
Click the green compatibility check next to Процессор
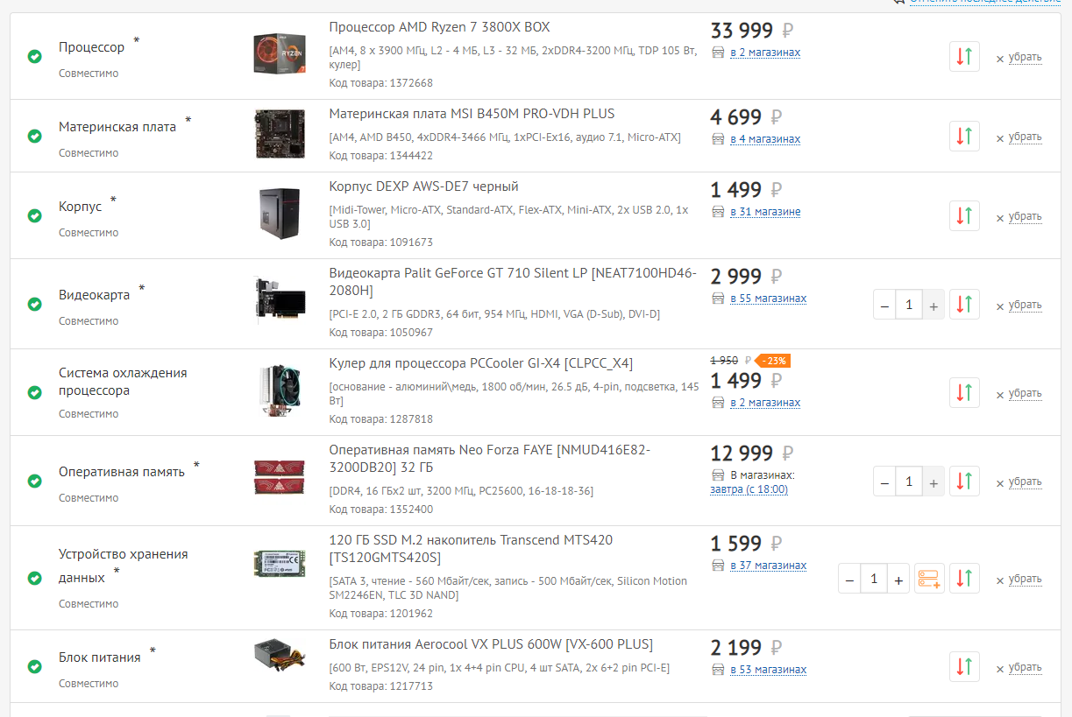[x=34, y=57]
